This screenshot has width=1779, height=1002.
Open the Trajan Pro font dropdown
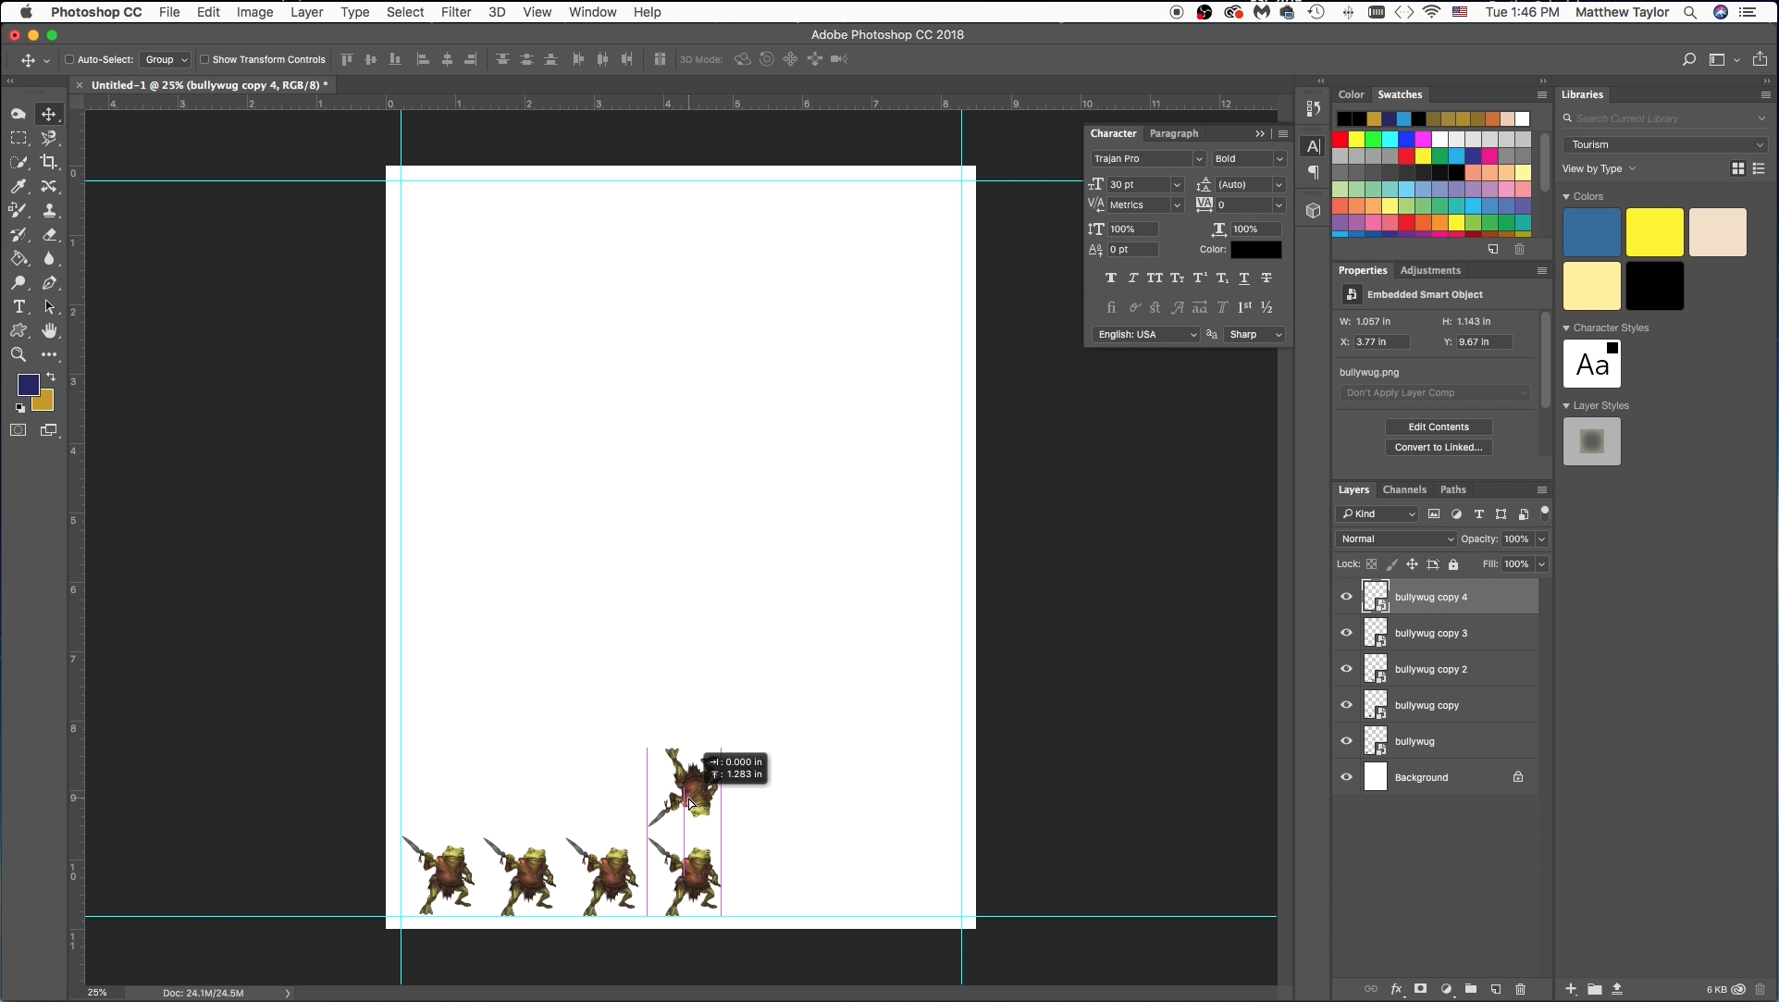[x=1148, y=158]
